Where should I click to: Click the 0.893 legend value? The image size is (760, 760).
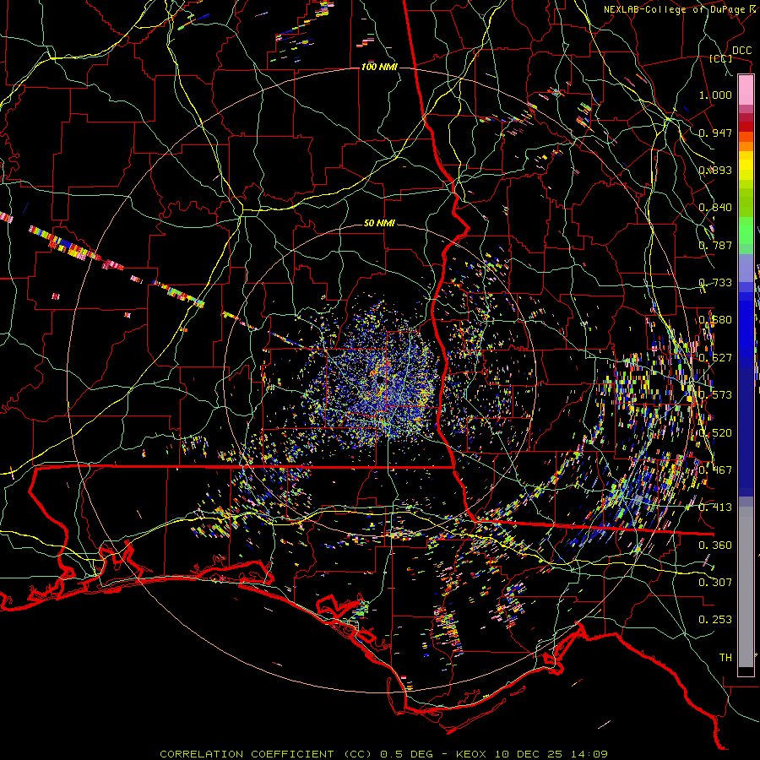[715, 170]
